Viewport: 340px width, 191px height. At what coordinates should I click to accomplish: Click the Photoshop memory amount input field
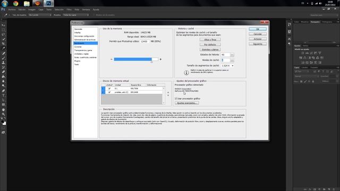pyautogui.click(x=144, y=41)
